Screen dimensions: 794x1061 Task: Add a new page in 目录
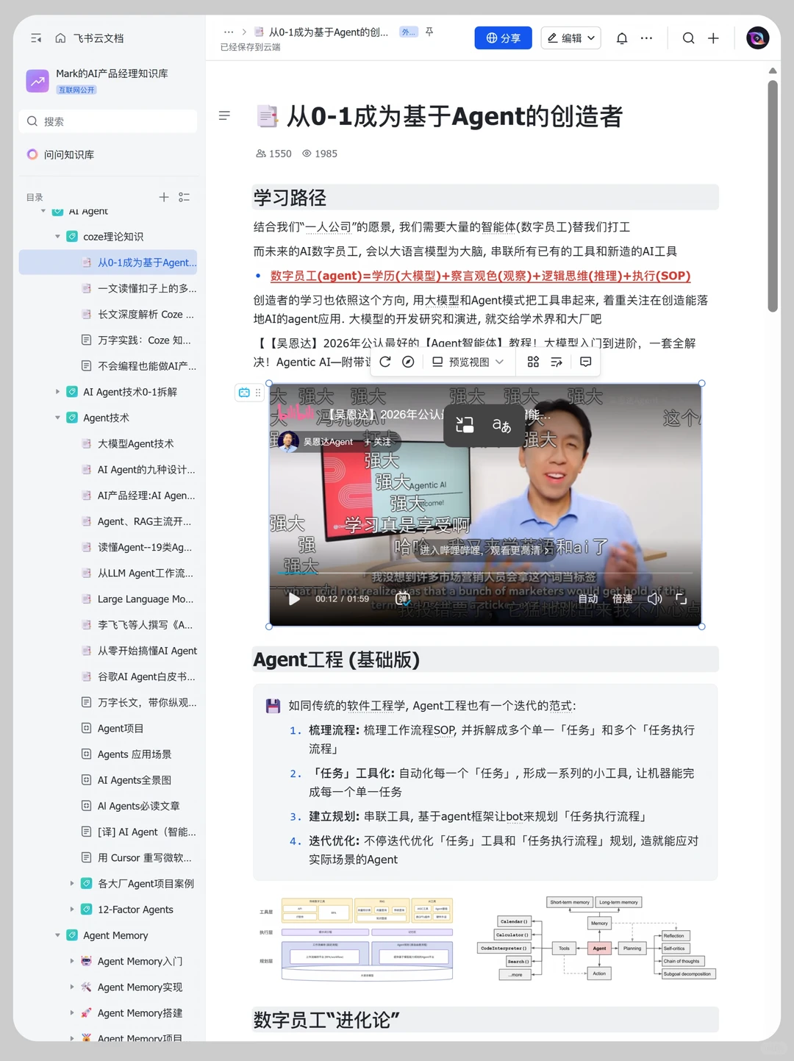tap(164, 197)
